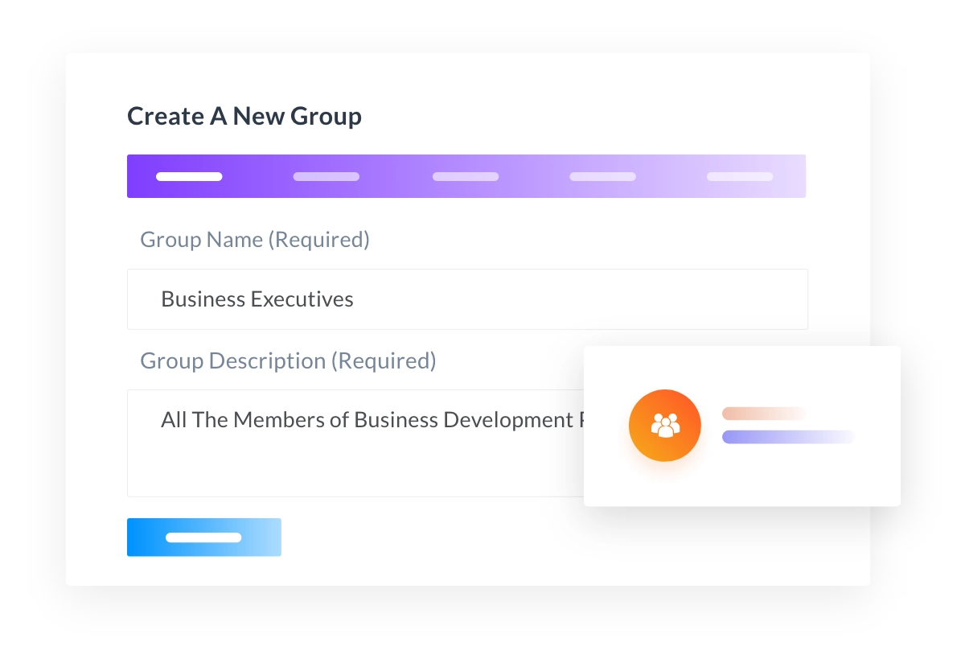Screen dimensions: 965x663
Task: Click the "All The Members of Business Development" text
Action: (367, 420)
